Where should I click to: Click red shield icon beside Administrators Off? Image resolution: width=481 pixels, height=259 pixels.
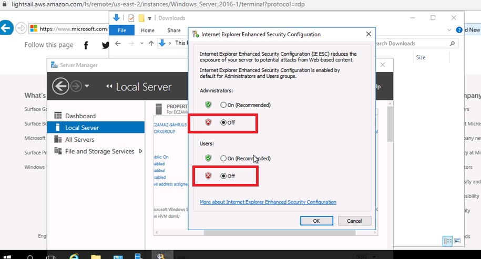point(208,122)
